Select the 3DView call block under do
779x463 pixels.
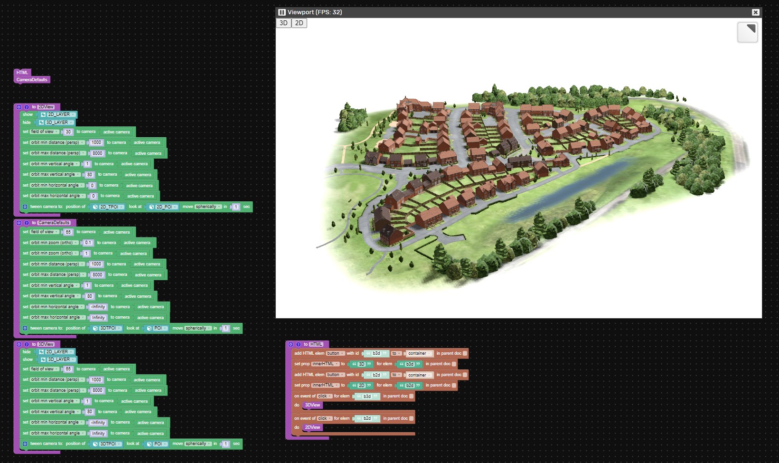[x=312, y=405]
